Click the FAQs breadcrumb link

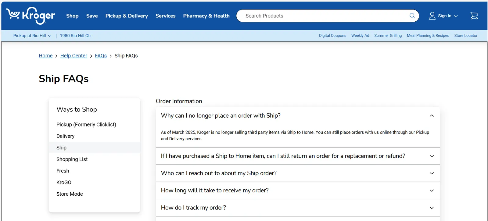coord(101,56)
